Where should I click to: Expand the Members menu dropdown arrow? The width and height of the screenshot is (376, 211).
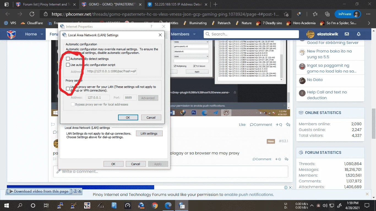[x=194, y=34]
